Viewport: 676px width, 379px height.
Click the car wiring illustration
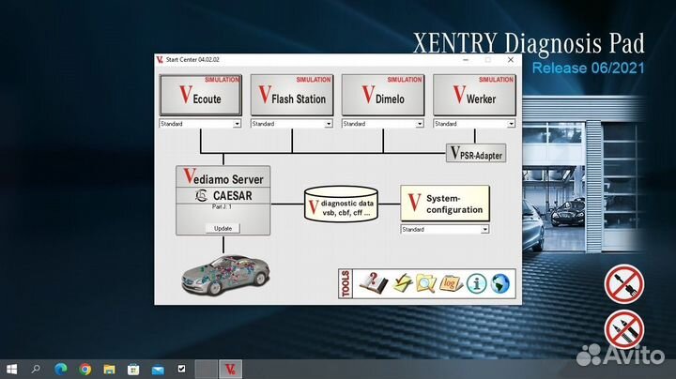[226, 275]
